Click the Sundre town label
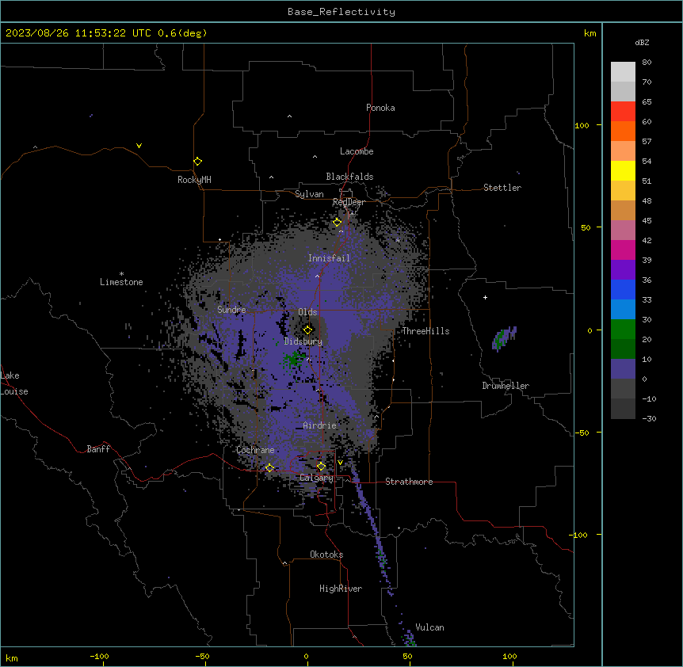This screenshot has height=667, width=683. (231, 310)
